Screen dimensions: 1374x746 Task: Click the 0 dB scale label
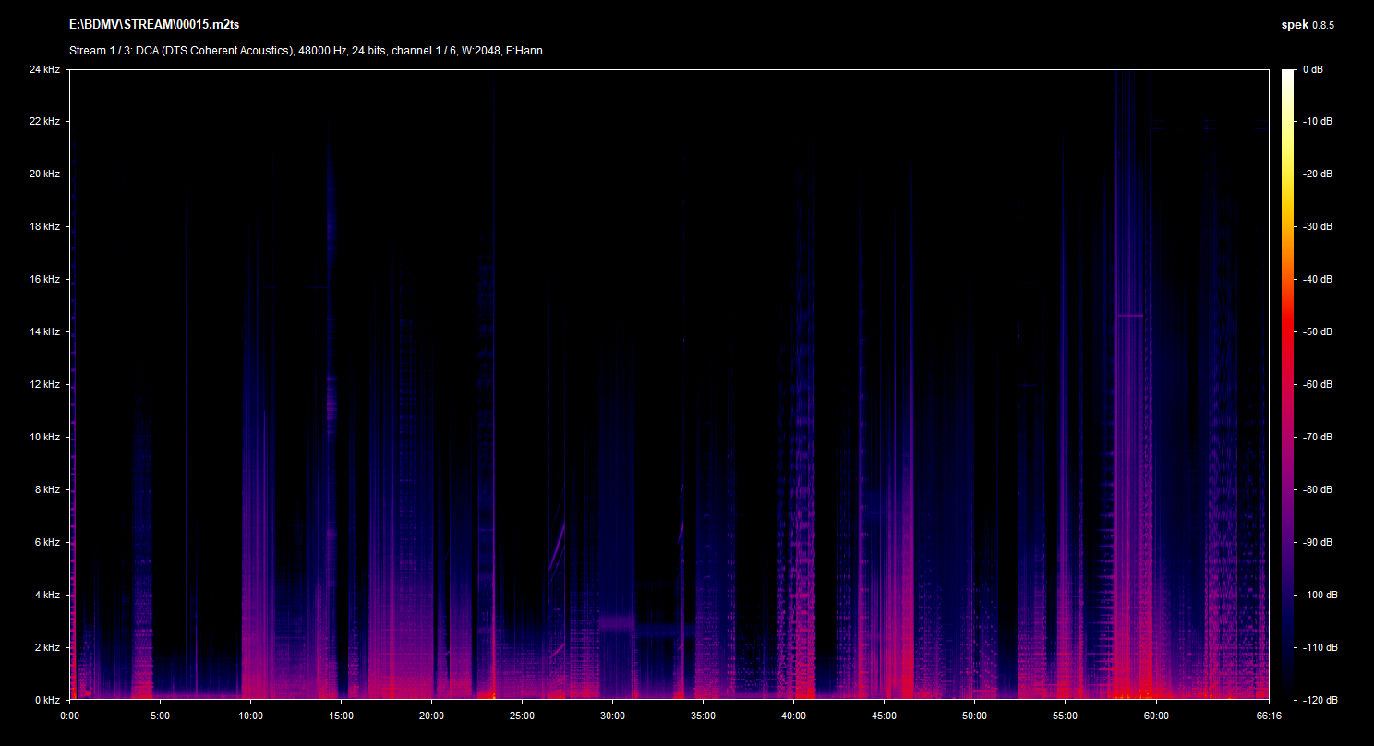pyautogui.click(x=1313, y=69)
